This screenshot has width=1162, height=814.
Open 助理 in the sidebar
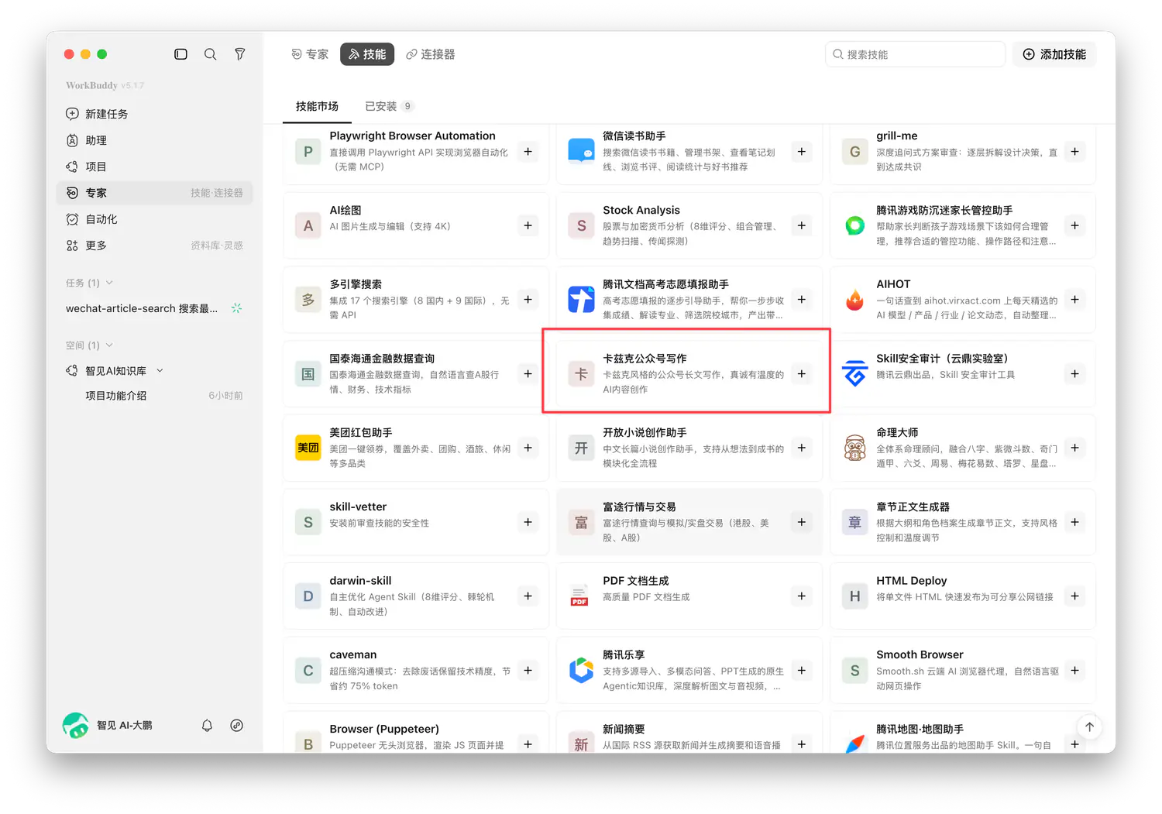[155, 140]
